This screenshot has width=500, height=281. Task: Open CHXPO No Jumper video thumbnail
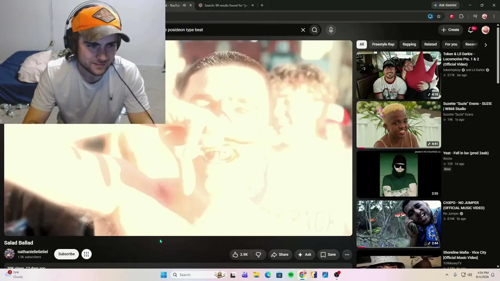coord(398,224)
